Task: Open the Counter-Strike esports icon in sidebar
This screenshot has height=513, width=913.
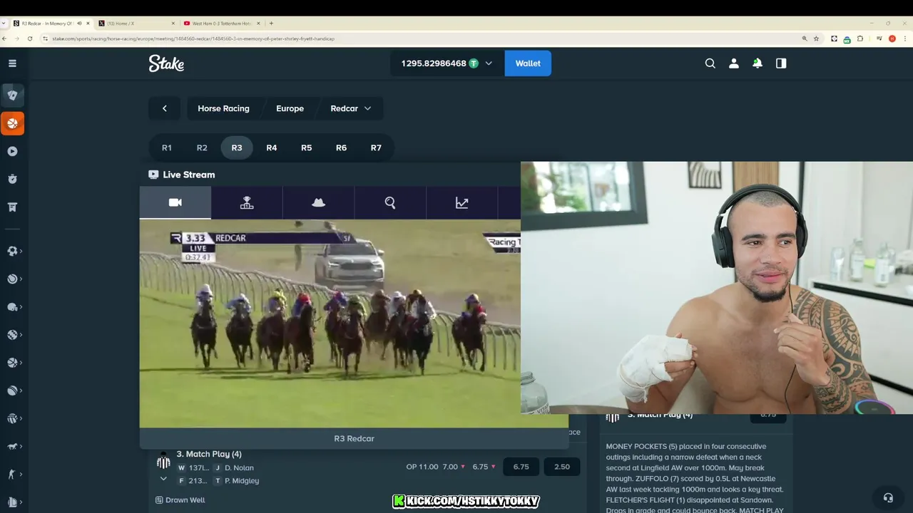Action: point(12,474)
